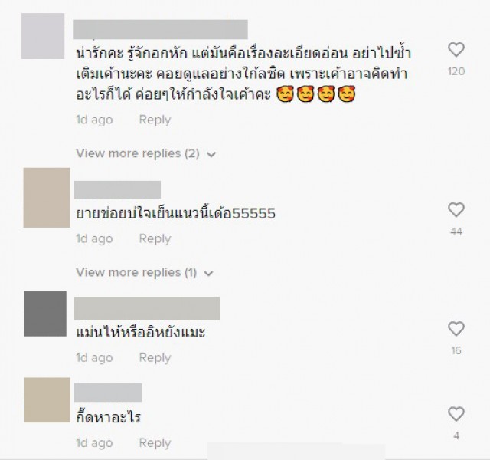Expand View more replies (2)
Image resolution: width=490 pixels, height=460 pixels.
pyautogui.click(x=146, y=153)
